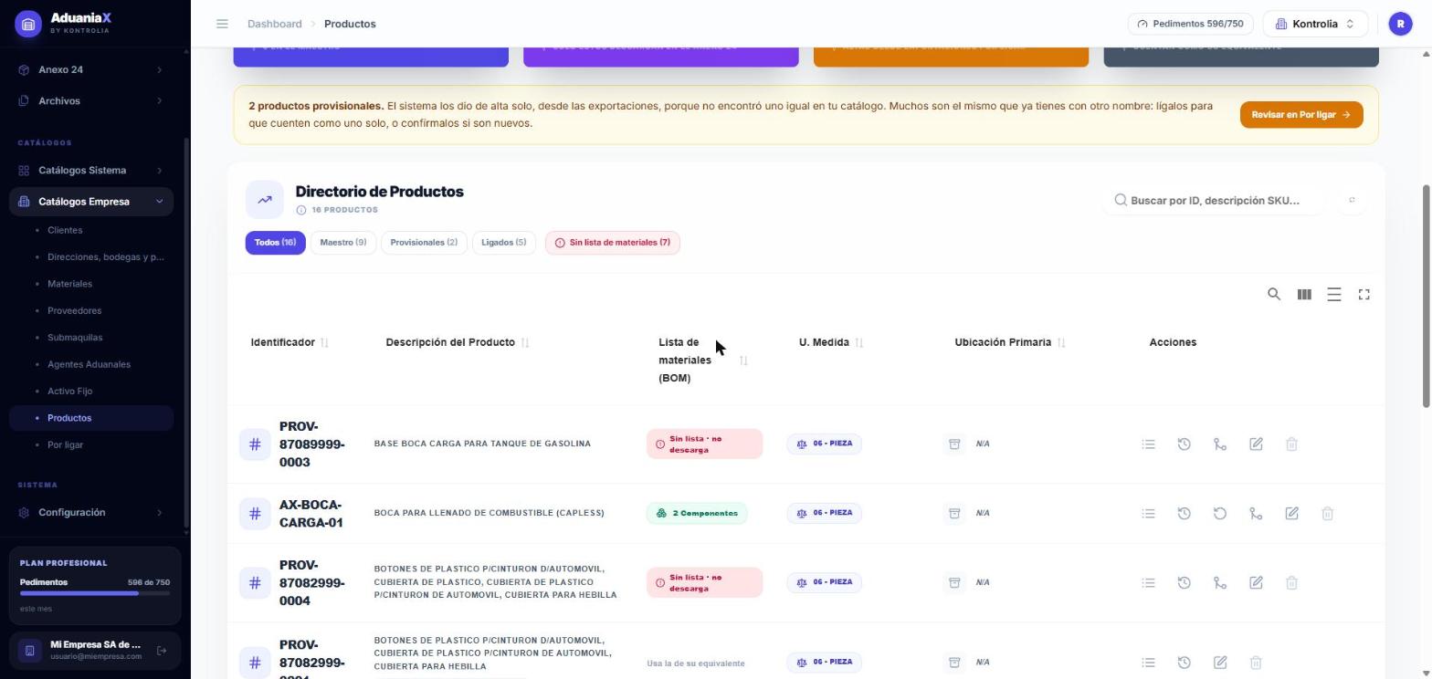This screenshot has height=679, width=1432.
Task: Expand Anexo 24 sidebar section
Action: pyautogui.click(x=91, y=69)
